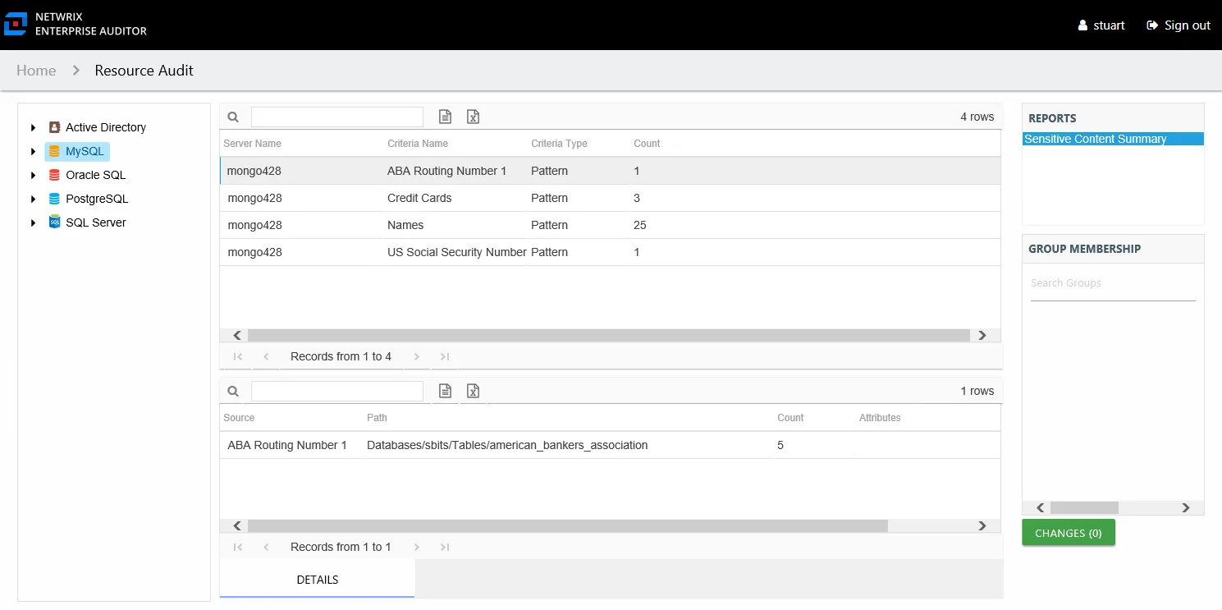Expand the MySQL tree node
Image resolution: width=1222 pixels, height=610 pixels.
tap(33, 151)
